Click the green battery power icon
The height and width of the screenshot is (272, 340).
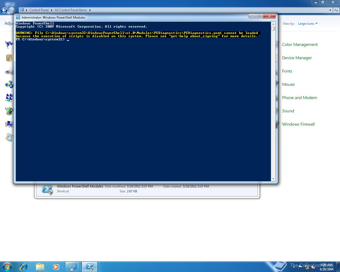9,111
